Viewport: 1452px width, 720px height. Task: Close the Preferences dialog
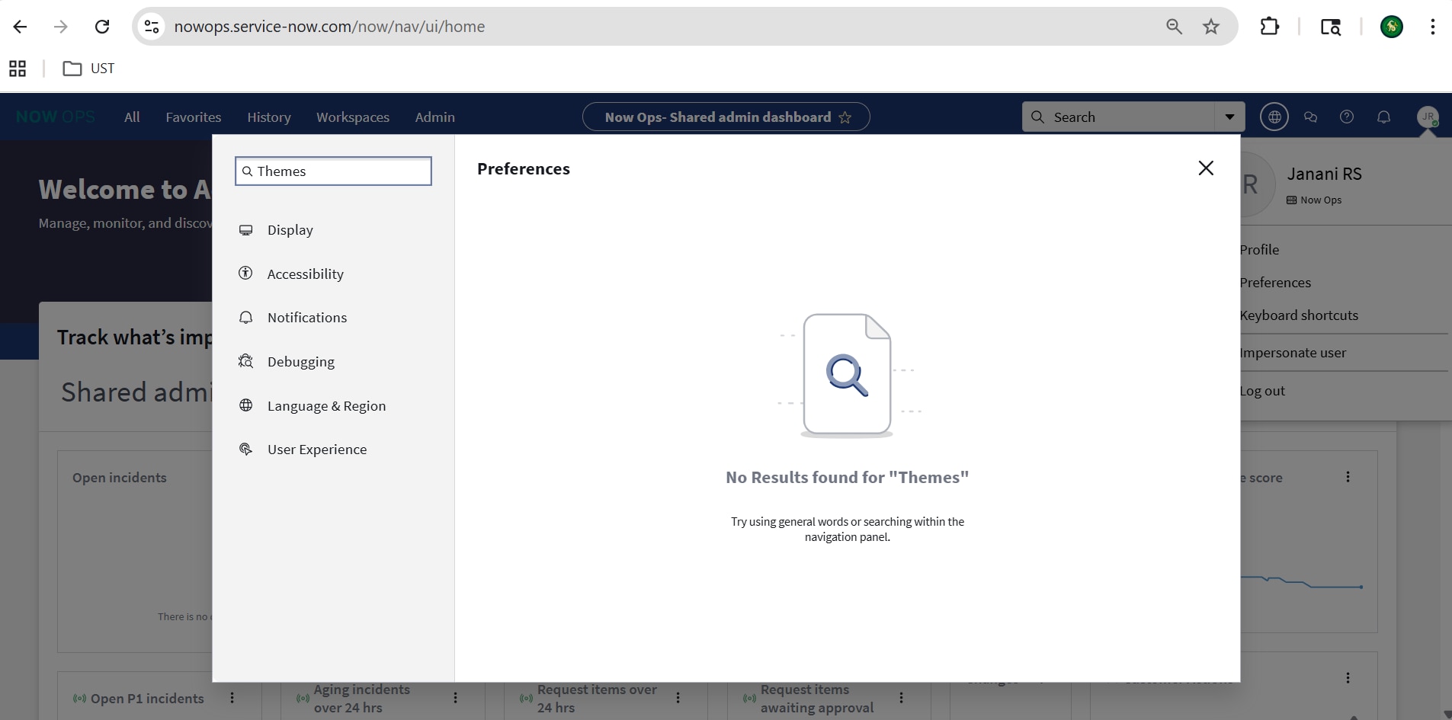pos(1206,168)
